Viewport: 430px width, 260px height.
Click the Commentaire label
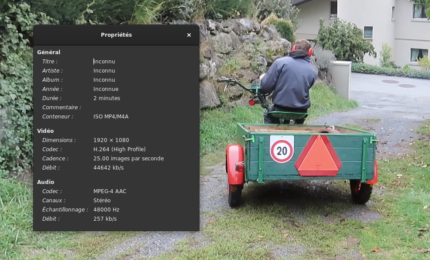coord(62,107)
